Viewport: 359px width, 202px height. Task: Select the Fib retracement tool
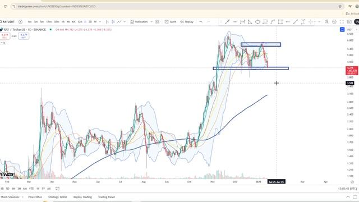265,22
